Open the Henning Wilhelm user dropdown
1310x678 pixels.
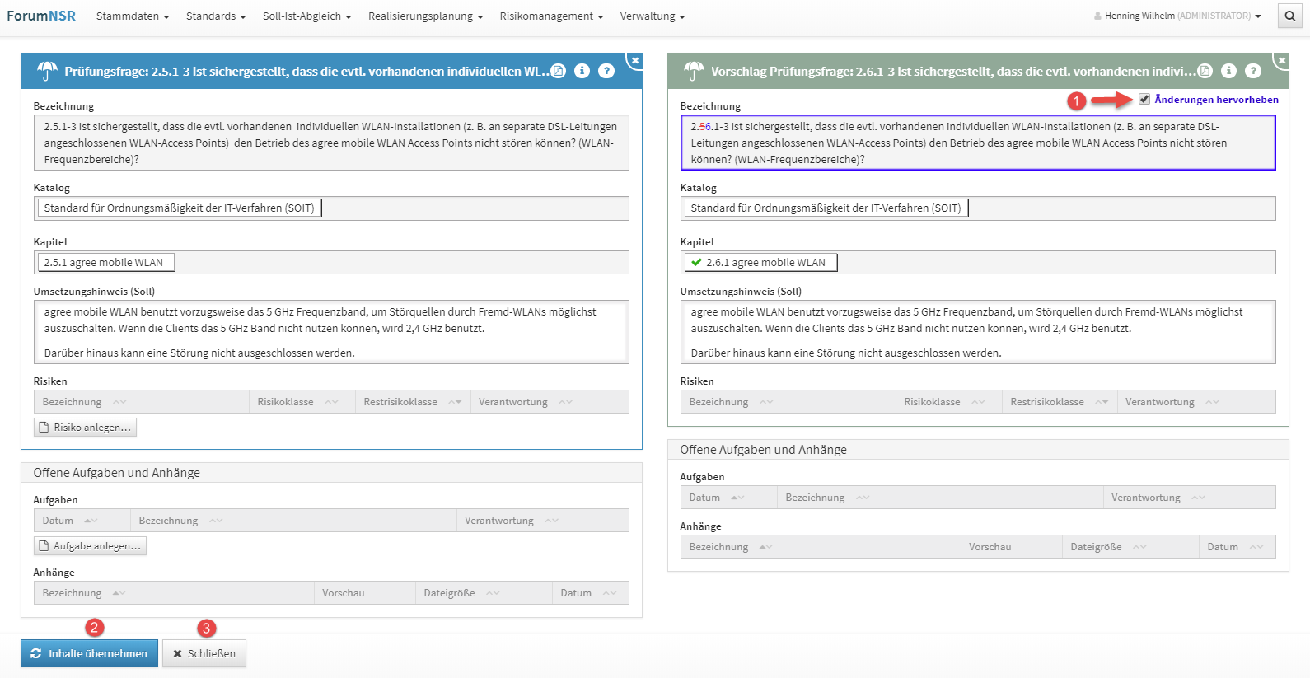tap(1178, 16)
